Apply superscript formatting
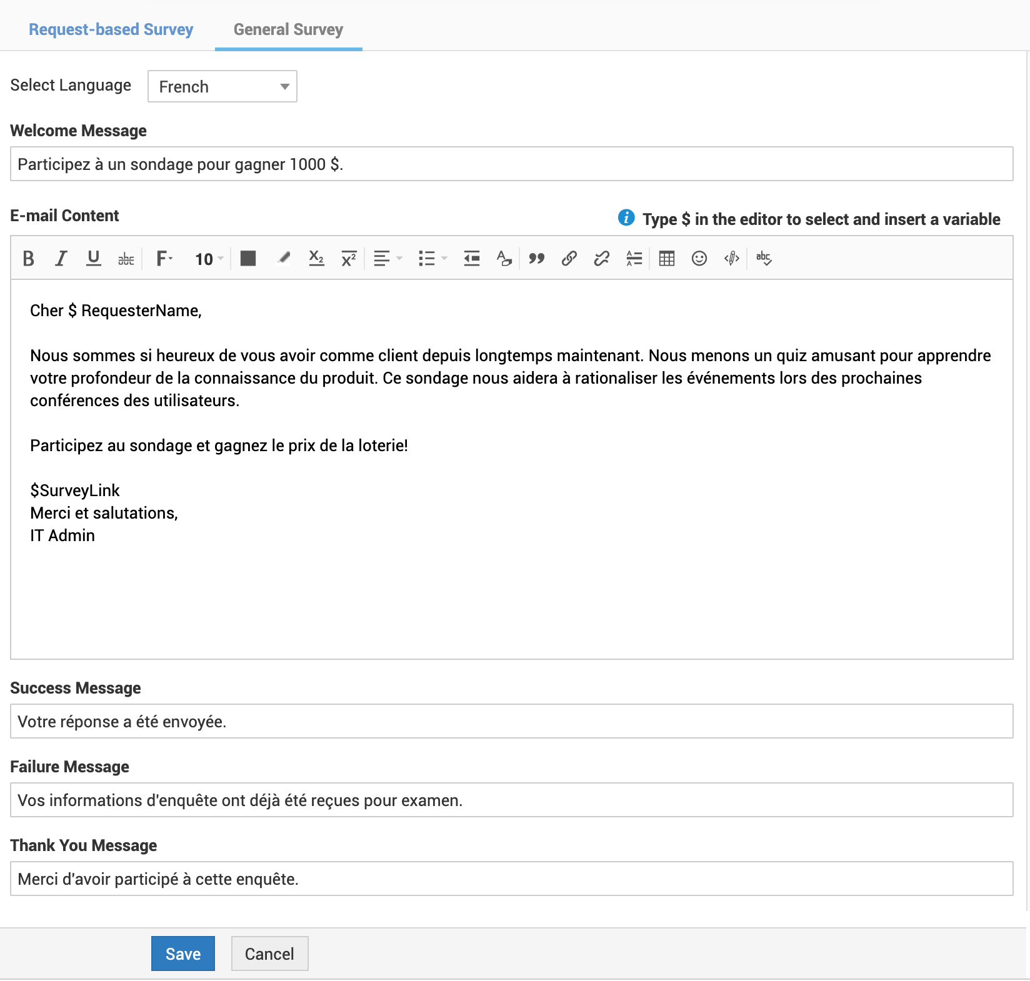This screenshot has width=1030, height=981. point(349,258)
